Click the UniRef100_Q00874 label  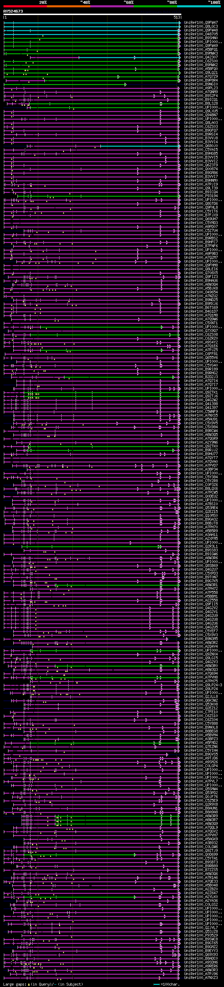[201, 169]
